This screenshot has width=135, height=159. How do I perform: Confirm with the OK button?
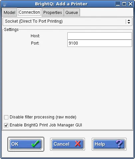[26, 144]
